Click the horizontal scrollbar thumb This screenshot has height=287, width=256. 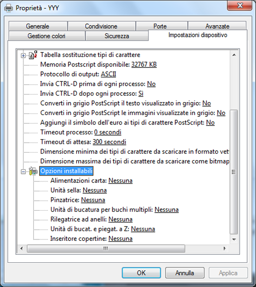(x=106, y=248)
